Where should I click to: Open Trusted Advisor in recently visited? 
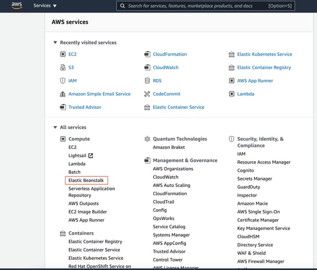click(x=85, y=107)
